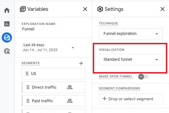Click users icon on Direct traffic segment
The width and height of the screenshot is (169, 113).
click(x=70, y=87)
